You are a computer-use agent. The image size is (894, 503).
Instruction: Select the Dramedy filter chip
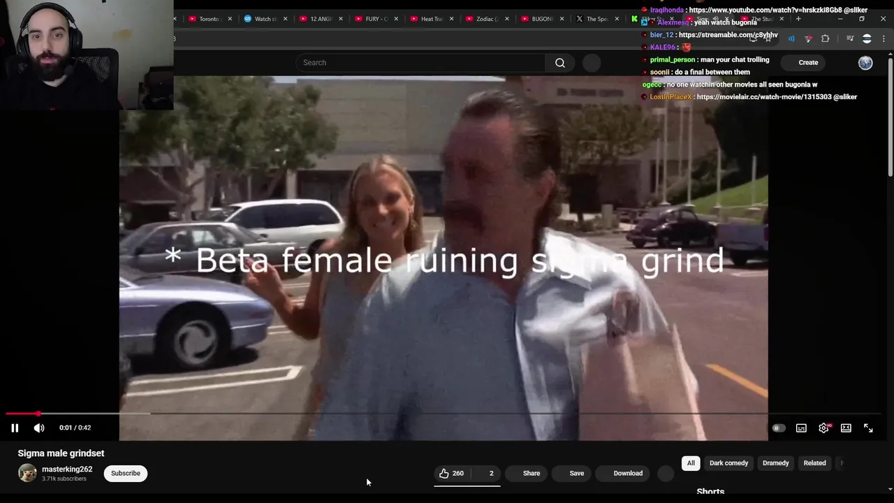pyautogui.click(x=775, y=463)
